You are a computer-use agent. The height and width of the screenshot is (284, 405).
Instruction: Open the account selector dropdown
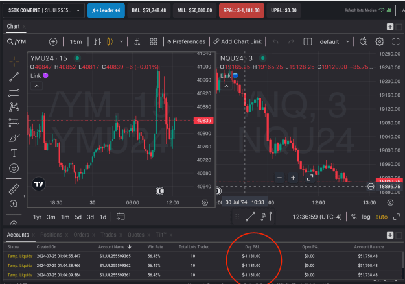pos(43,10)
